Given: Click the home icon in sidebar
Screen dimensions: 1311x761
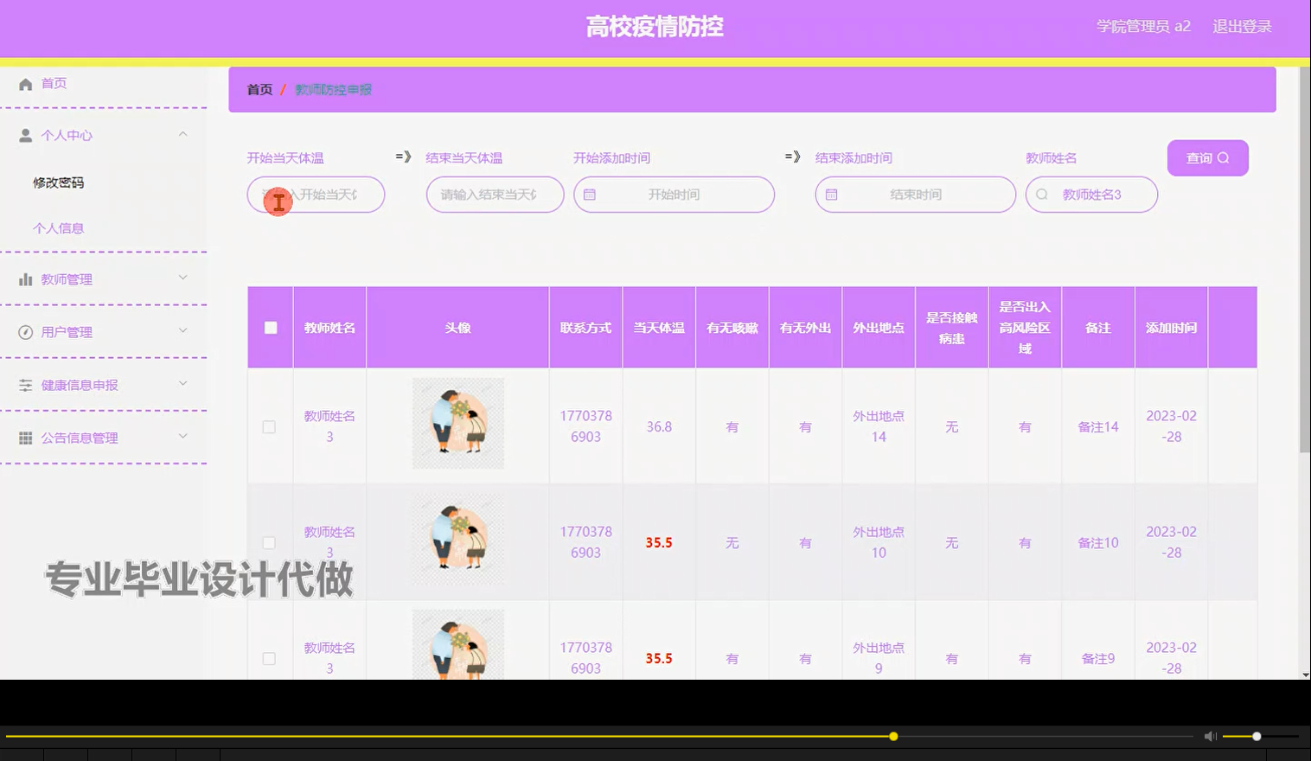Looking at the screenshot, I should pos(26,84).
